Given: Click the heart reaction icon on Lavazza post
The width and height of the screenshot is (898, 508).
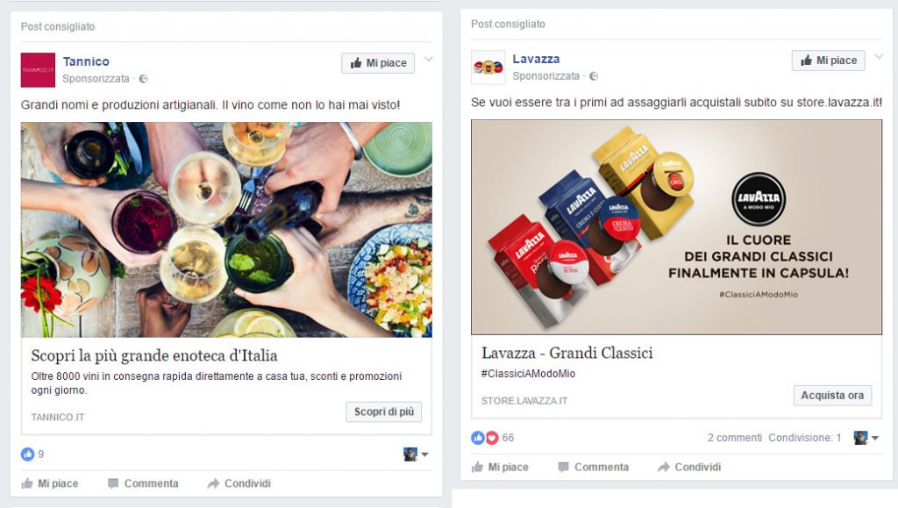Looking at the screenshot, I should pyautogui.click(x=493, y=438).
